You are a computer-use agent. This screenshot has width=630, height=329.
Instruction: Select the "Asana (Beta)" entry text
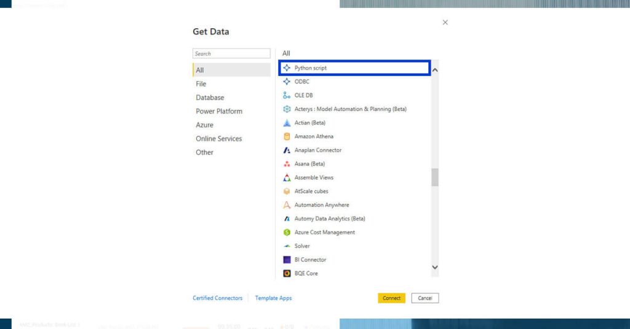(309, 163)
